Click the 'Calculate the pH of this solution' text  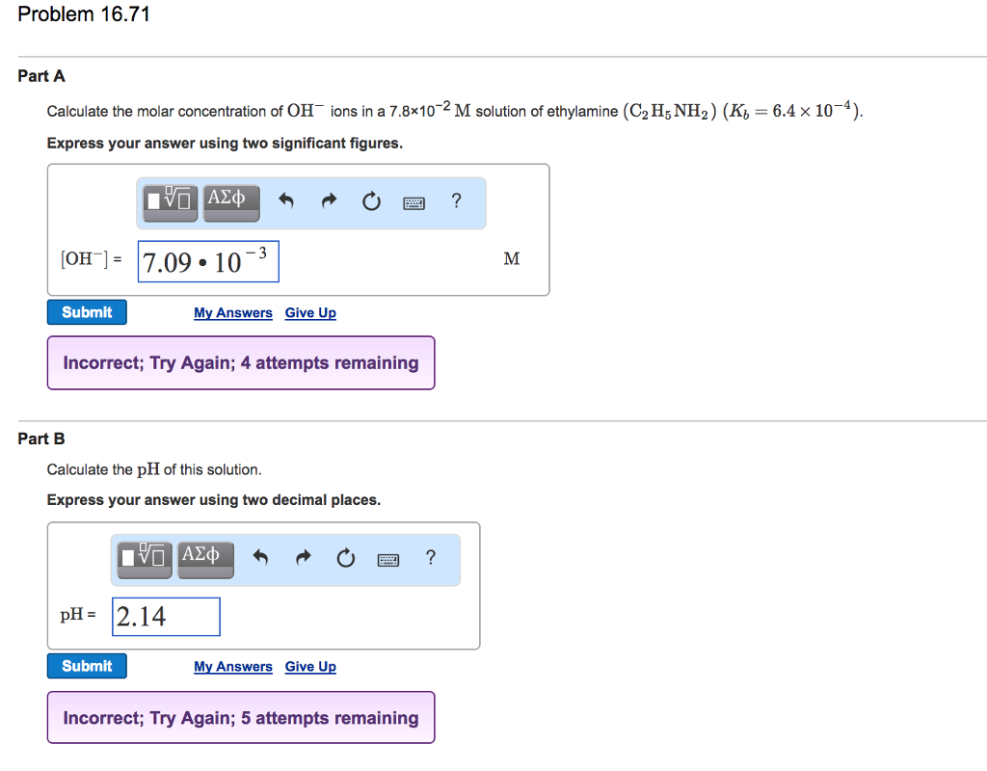click(x=154, y=470)
